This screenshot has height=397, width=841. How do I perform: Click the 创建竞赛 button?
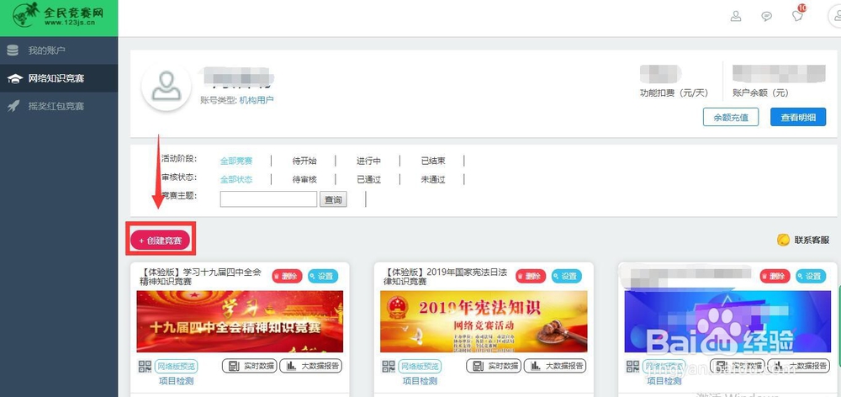[161, 241]
